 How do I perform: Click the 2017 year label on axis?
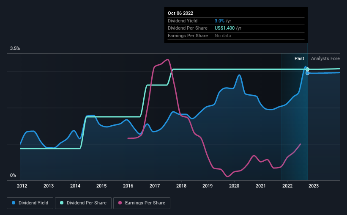[154, 186]
